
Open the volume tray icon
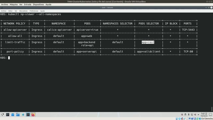pos(195,115)
